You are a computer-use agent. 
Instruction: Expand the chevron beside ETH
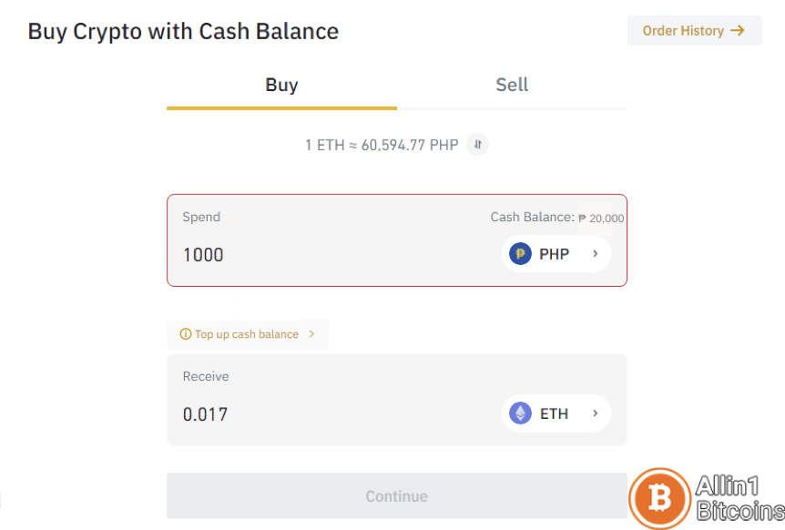coord(596,413)
